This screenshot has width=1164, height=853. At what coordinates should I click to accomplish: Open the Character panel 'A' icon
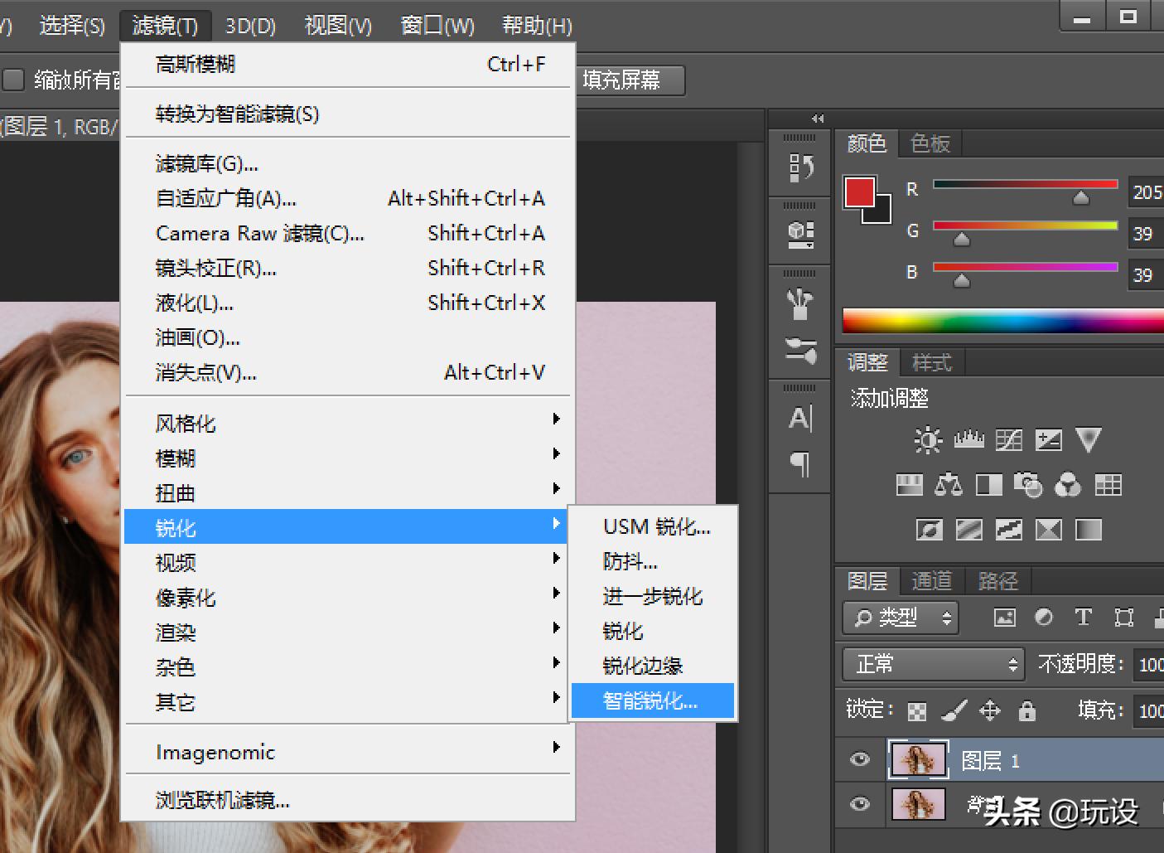(x=799, y=418)
